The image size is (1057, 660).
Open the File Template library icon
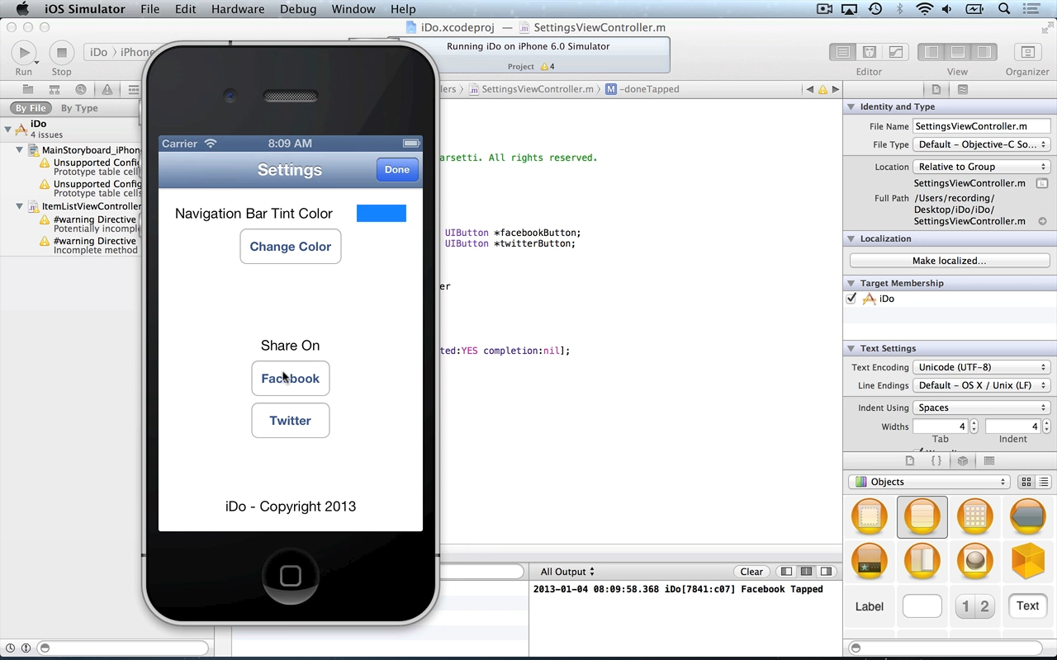[910, 461]
